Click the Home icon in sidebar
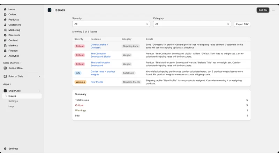This screenshot has height=157, width=279. point(5,9)
